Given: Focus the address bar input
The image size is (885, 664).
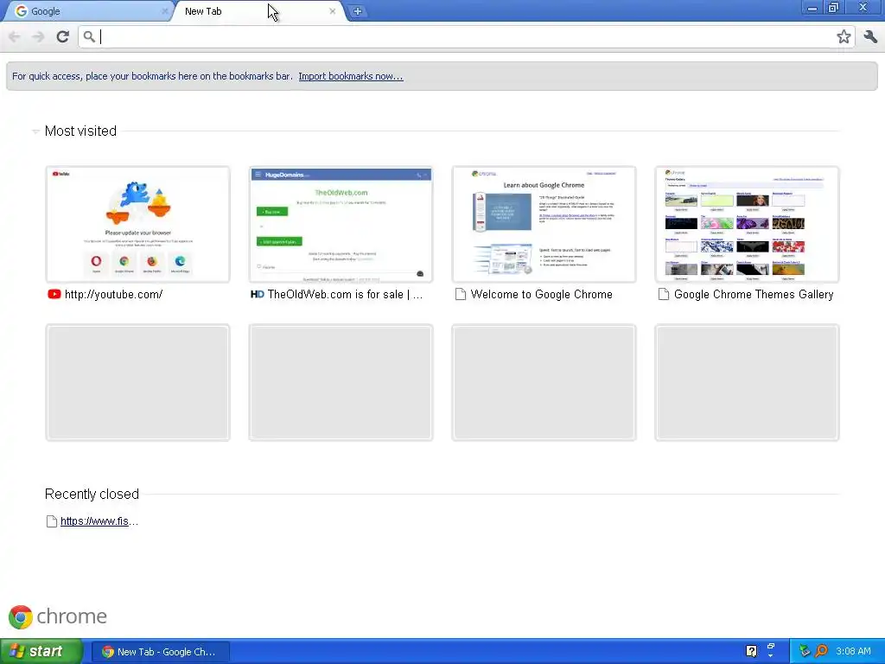Looking at the screenshot, I should coord(466,36).
